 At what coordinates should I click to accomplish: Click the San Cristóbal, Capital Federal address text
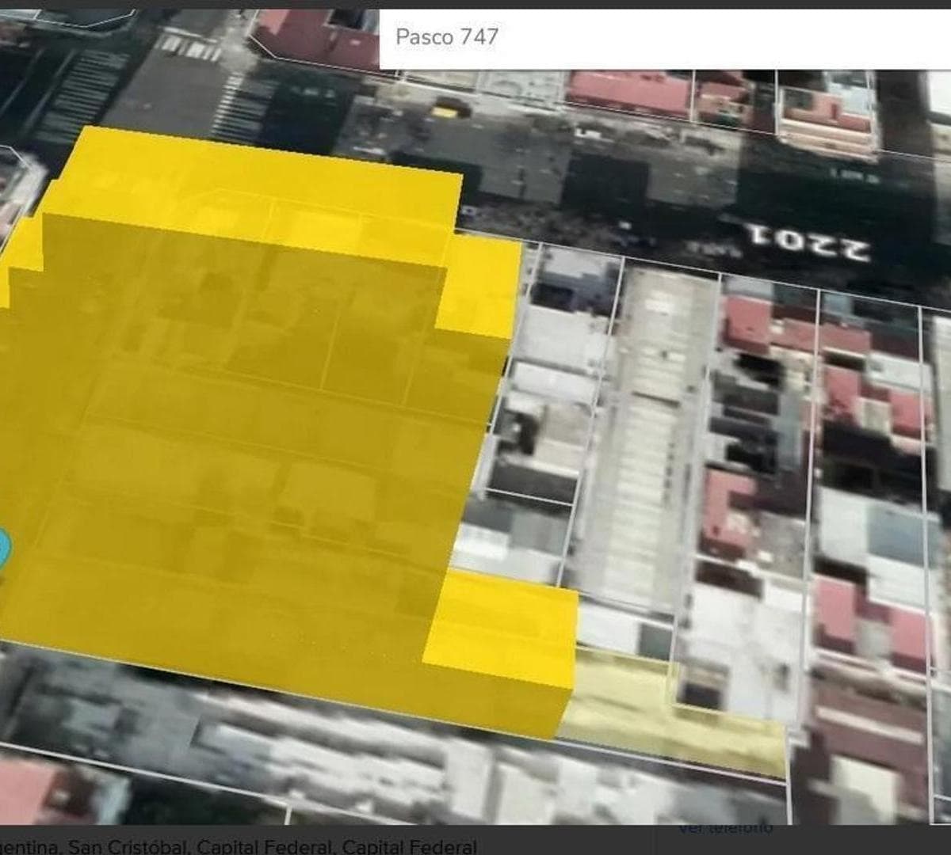238,847
